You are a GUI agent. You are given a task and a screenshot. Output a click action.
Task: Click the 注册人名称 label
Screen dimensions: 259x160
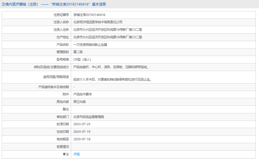pyautogui.click(x=61, y=22)
